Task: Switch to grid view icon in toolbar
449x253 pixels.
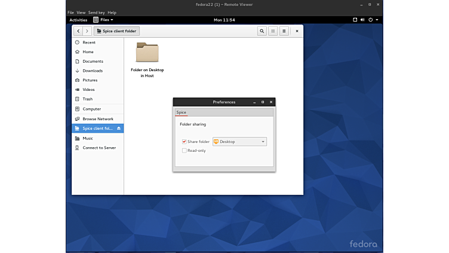Action: 273,31
